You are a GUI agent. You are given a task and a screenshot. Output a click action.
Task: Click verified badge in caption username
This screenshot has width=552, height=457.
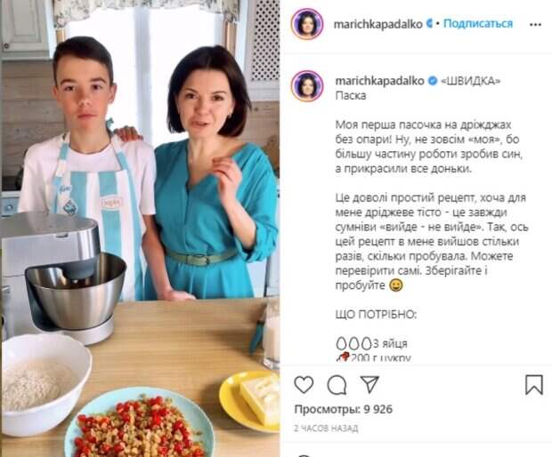(x=432, y=81)
